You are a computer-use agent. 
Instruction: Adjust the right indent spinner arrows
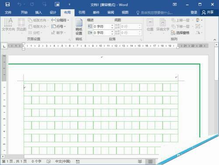pos(112,33)
